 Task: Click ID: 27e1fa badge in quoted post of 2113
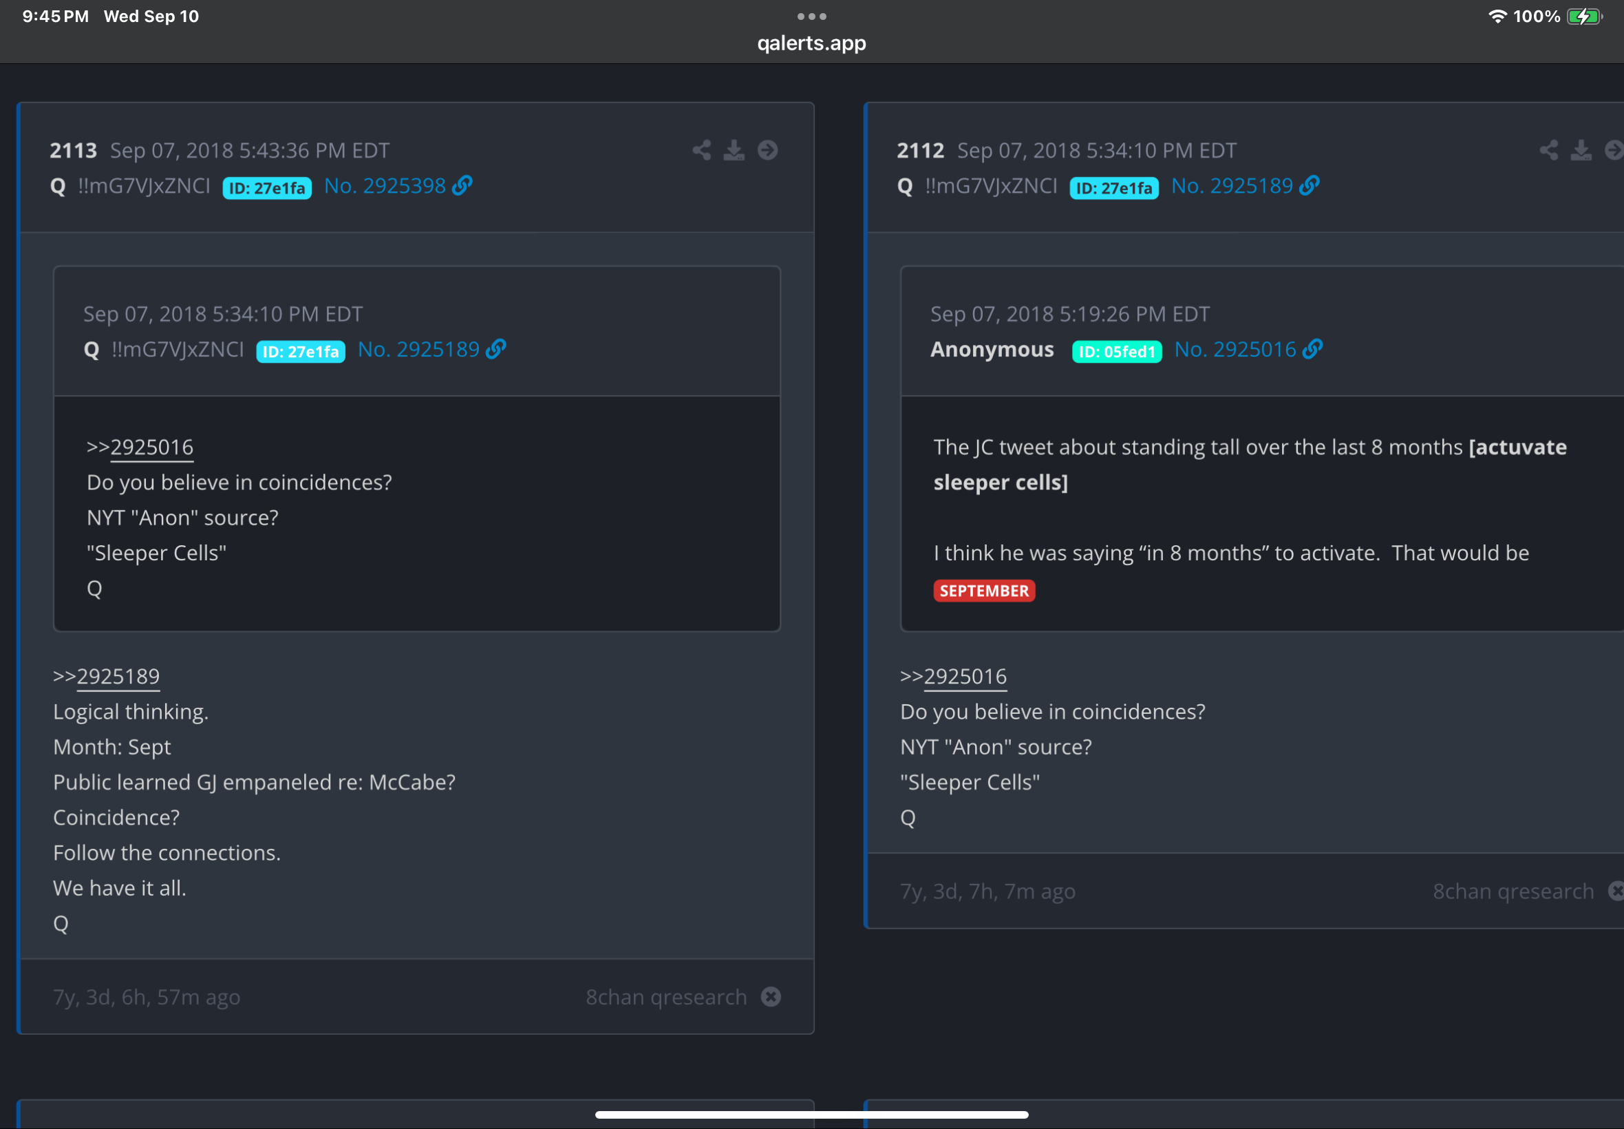pos(301,352)
